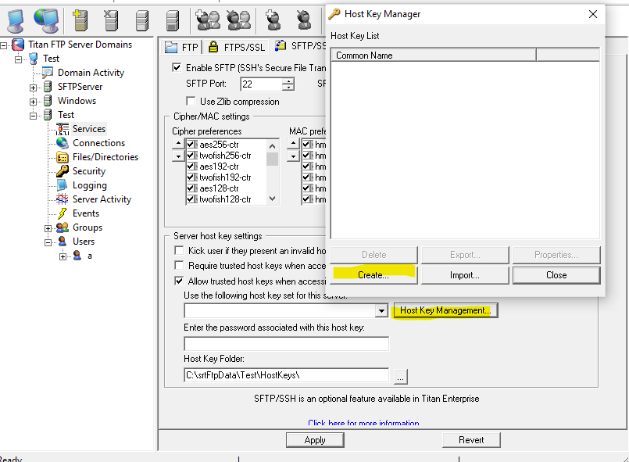This screenshot has width=629, height=462.
Task: Click Create in Host Key Manager
Action: [373, 275]
